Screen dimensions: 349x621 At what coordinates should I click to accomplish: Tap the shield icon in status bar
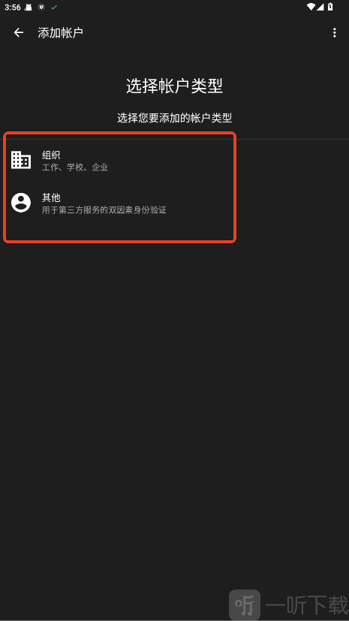[41, 7]
